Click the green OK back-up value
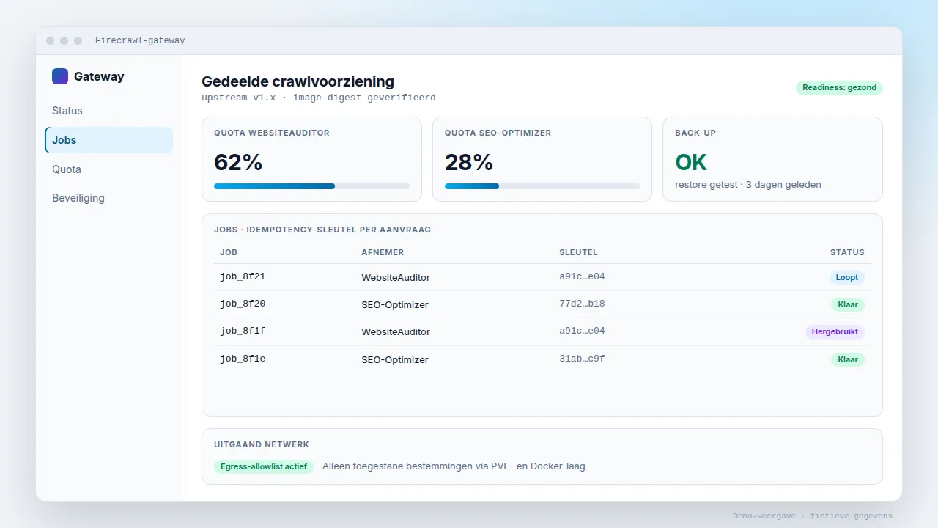This screenshot has height=528, width=938. (x=691, y=162)
